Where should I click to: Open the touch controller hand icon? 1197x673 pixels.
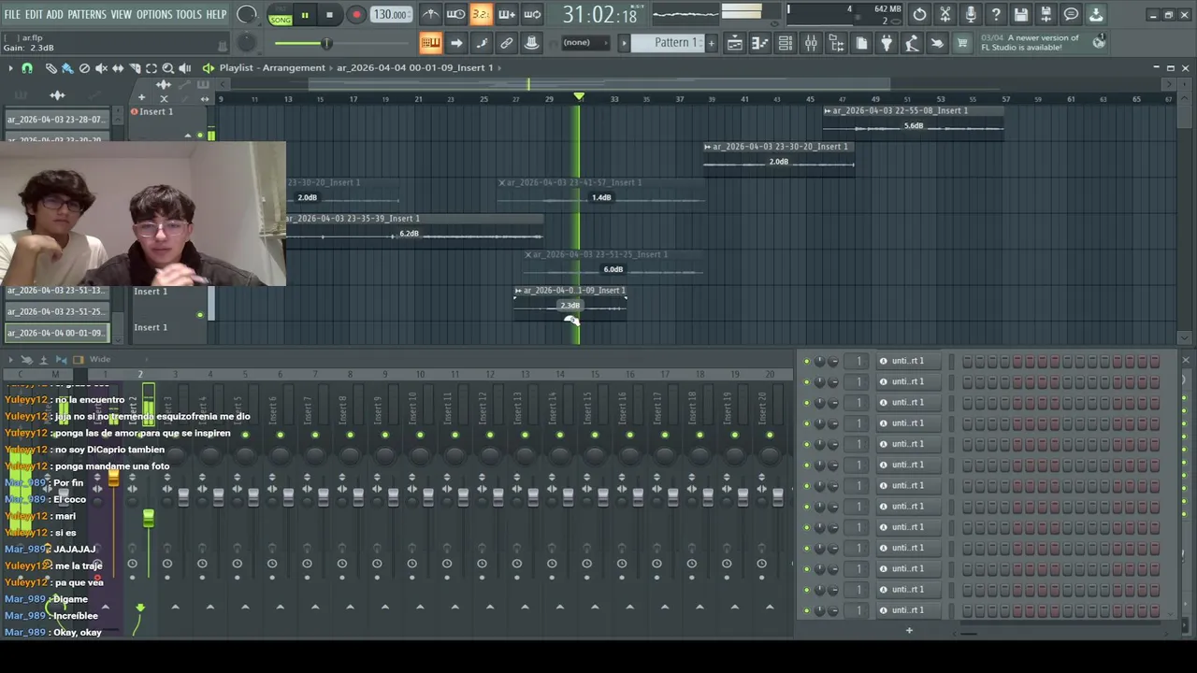pos(937,43)
